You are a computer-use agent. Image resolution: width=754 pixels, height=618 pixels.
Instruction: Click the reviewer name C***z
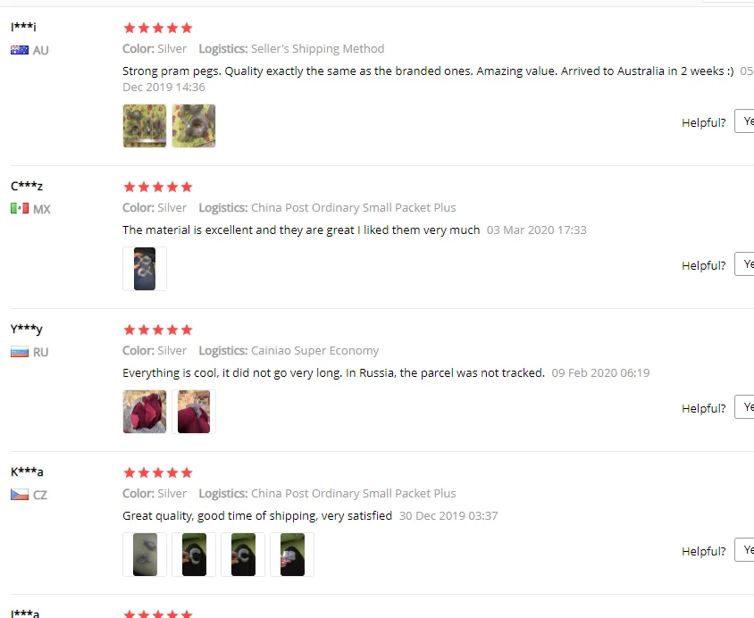click(x=27, y=186)
